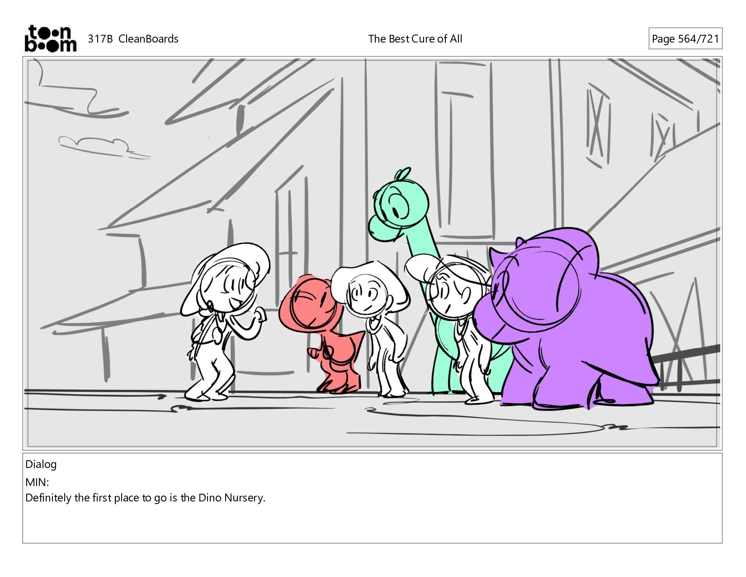Click the Toon Boom logo
746x577 pixels.
50,38
